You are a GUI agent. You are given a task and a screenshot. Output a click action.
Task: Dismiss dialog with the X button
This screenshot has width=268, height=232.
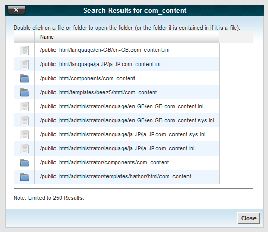click(17, 10)
